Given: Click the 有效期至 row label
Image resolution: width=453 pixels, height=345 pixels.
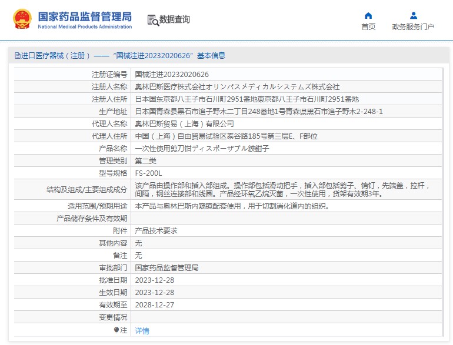Looking at the screenshot, I should (113, 305).
